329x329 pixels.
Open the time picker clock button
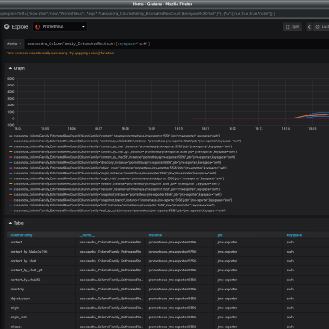[322, 27]
